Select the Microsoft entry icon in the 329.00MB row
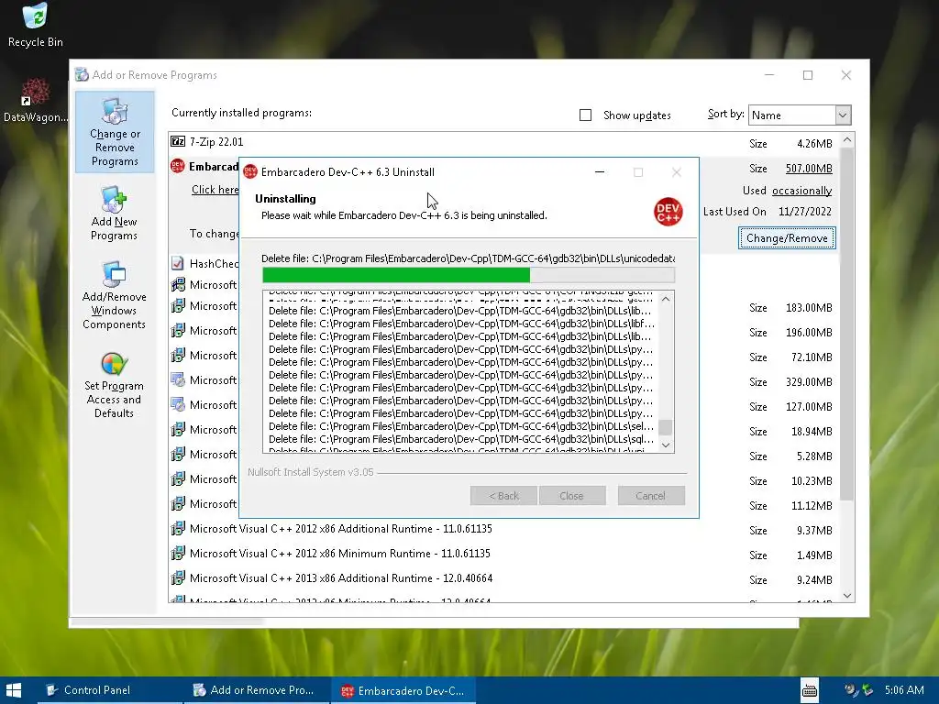Screen dimensions: 939x704 click(178, 380)
